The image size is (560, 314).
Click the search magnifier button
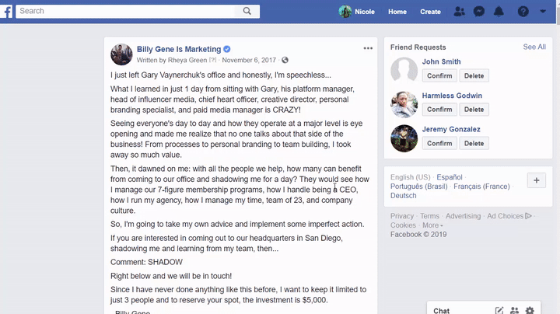click(x=247, y=12)
